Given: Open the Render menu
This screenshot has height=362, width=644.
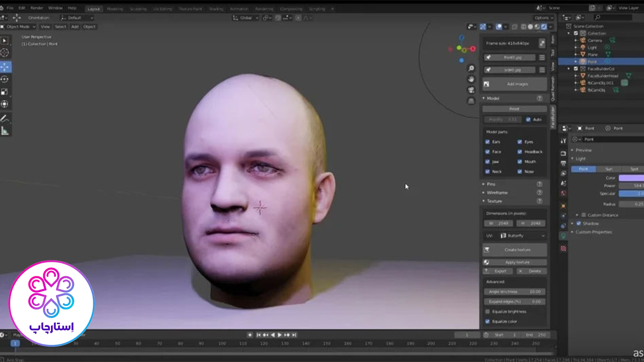Looking at the screenshot, I should [x=36, y=9].
